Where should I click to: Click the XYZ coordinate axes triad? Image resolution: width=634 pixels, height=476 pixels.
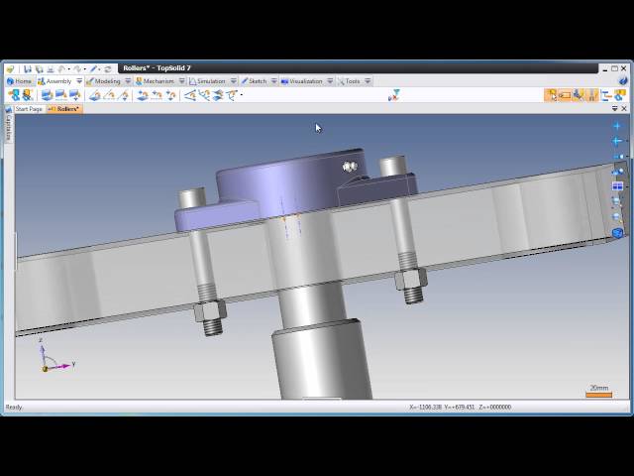(52, 359)
